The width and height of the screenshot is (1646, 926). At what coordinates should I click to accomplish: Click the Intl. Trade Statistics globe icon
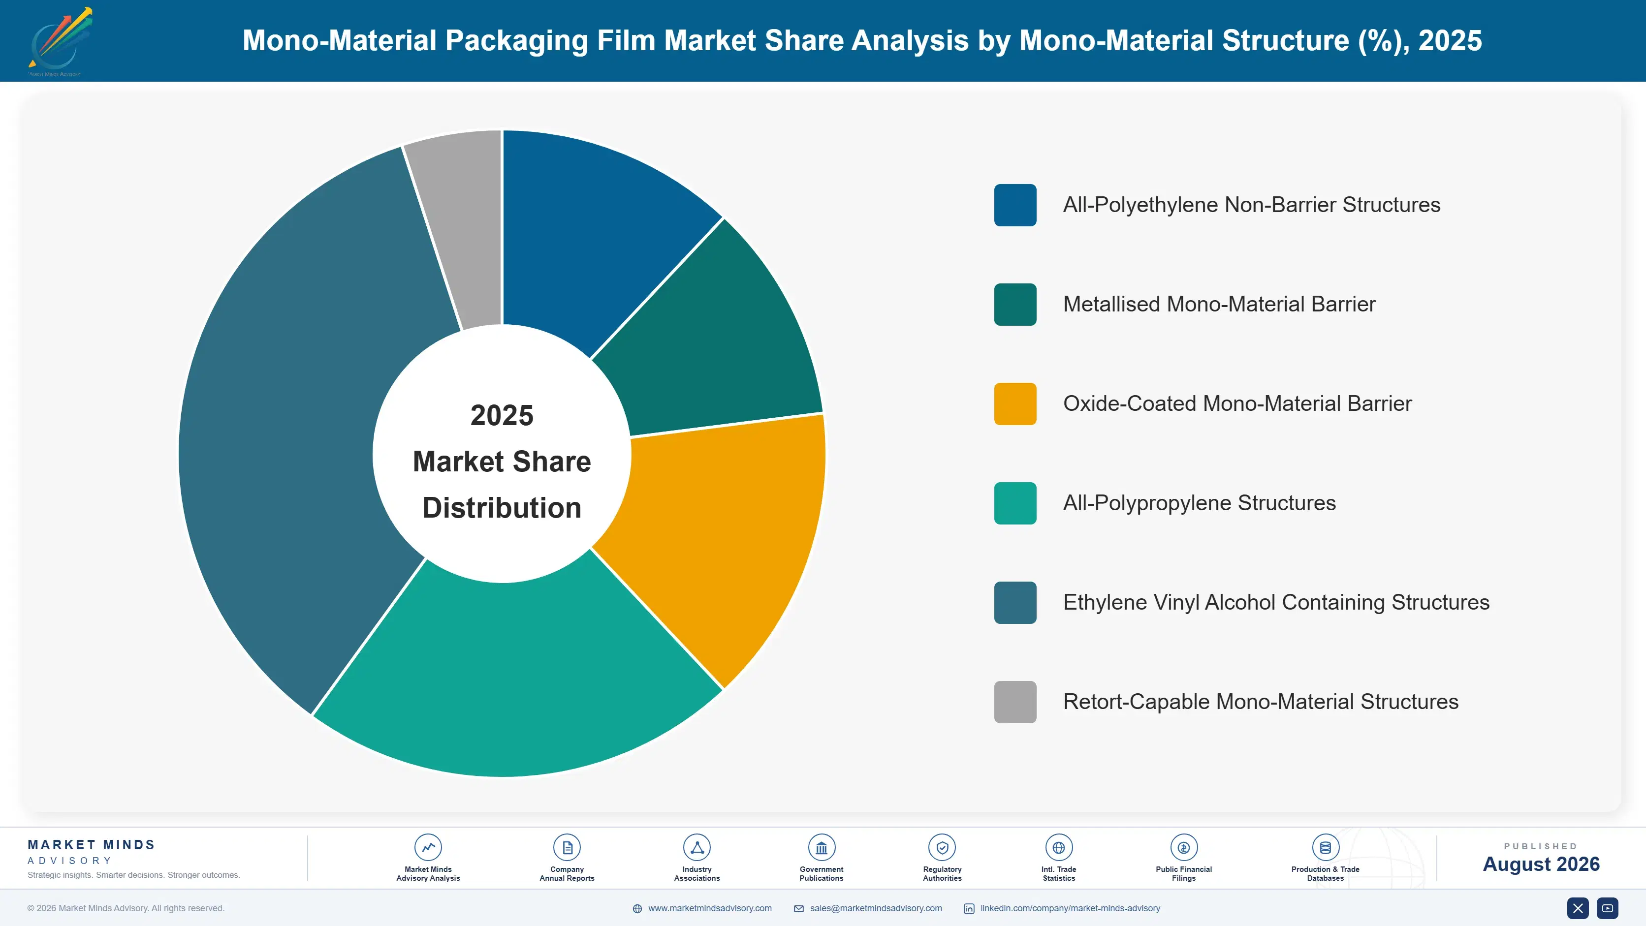(1059, 847)
